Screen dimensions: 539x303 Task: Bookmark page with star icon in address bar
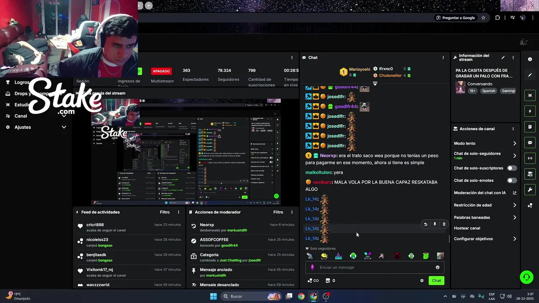pos(483,18)
